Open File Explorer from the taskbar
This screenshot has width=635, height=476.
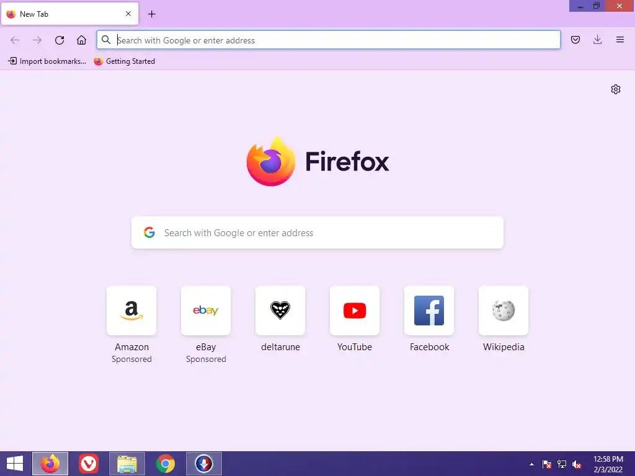pyautogui.click(x=127, y=464)
